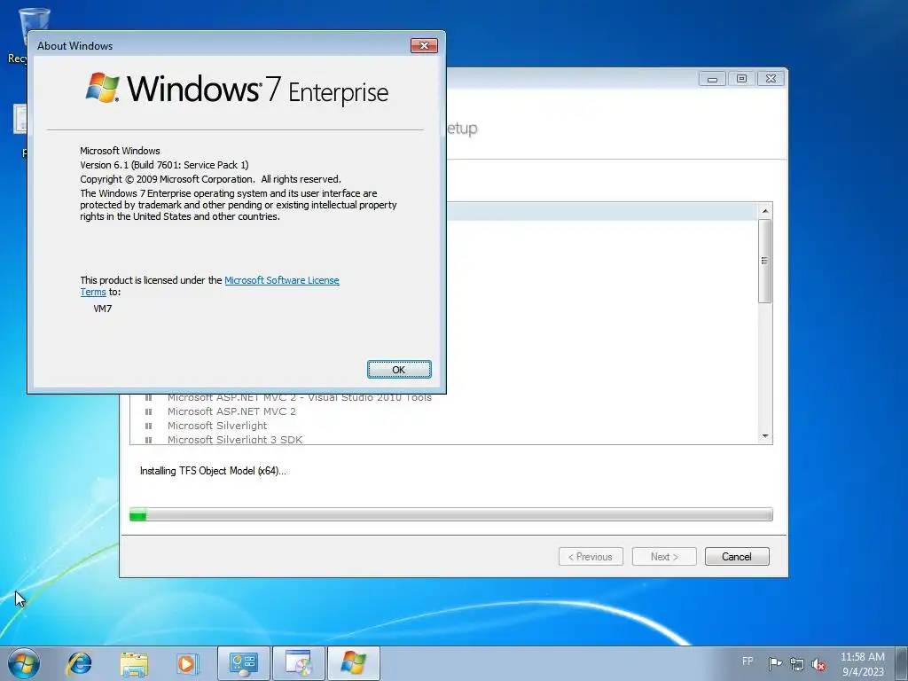The width and height of the screenshot is (908, 681).
Task: Open Action Center flag in system tray
Action: [x=775, y=663]
